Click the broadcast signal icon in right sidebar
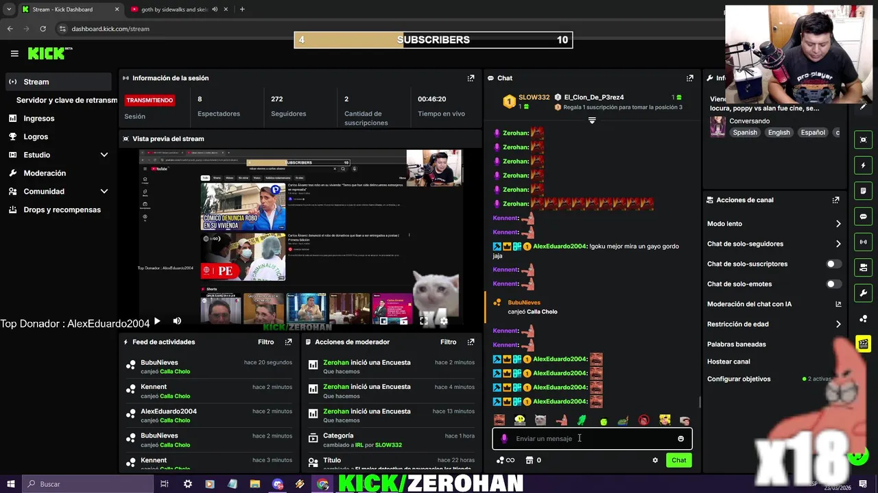878x493 pixels. click(863, 242)
